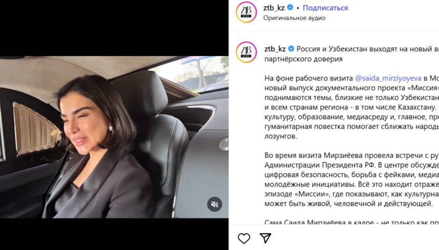
Task: Share the post via paper plane icon
Action: pyautogui.click(x=265, y=238)
